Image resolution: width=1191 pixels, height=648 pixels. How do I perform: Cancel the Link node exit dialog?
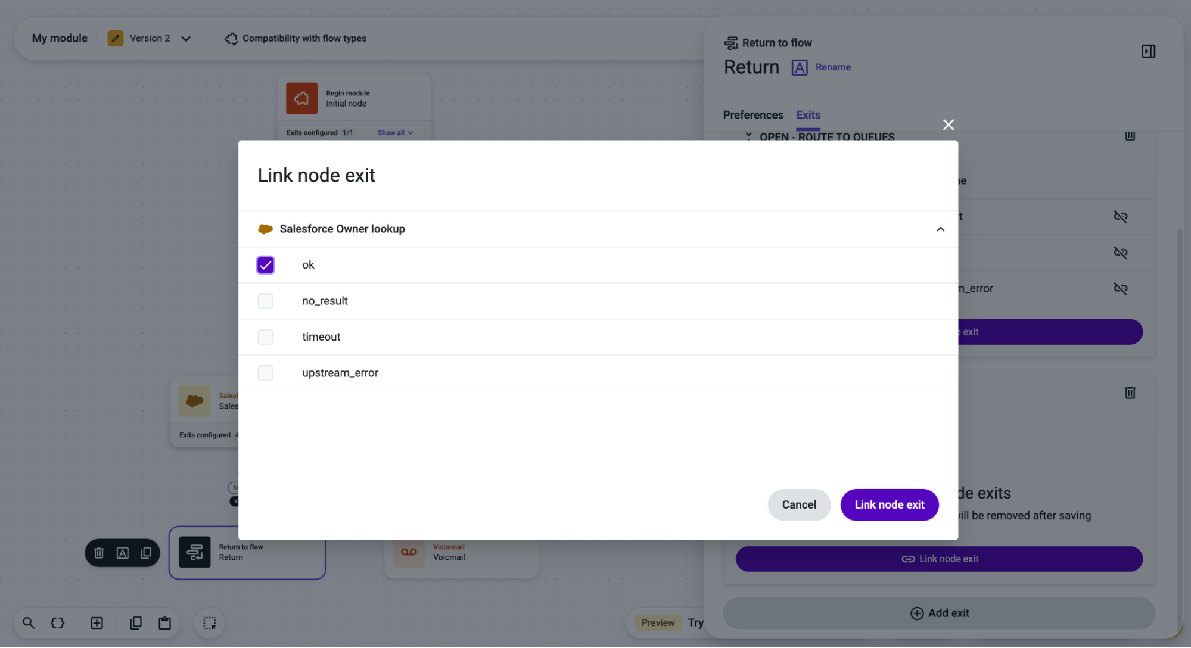point(799,505)
